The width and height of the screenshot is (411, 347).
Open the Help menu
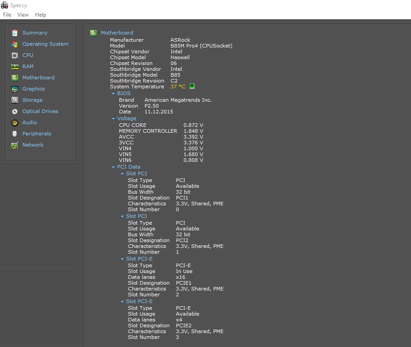tap(40, 15)
